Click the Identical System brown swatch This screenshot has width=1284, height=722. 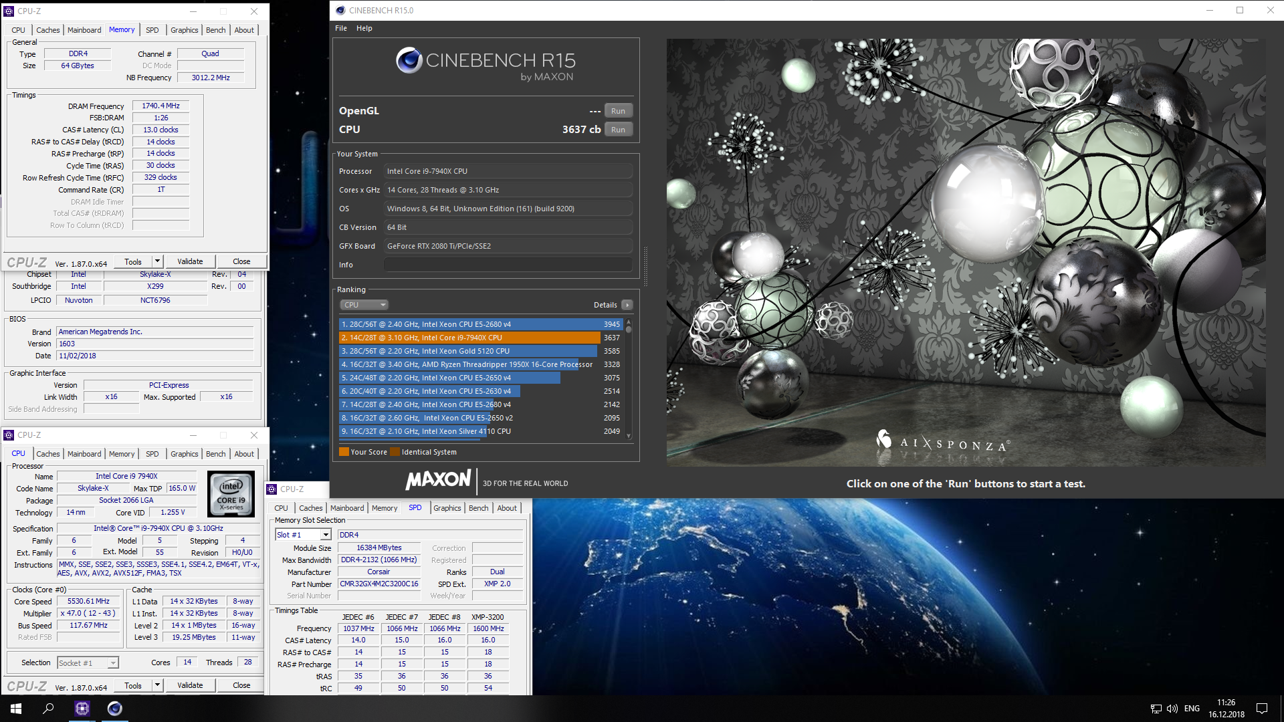[395, 452]
